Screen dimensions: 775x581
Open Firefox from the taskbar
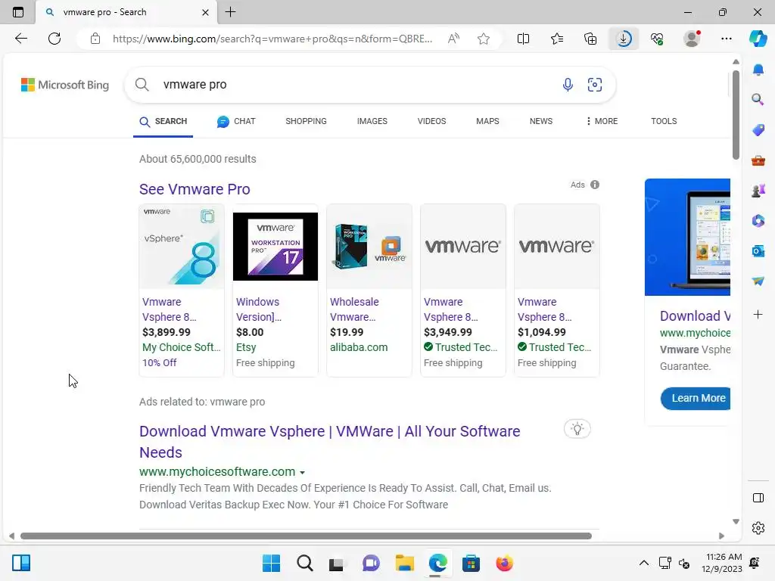pos(504,563)
